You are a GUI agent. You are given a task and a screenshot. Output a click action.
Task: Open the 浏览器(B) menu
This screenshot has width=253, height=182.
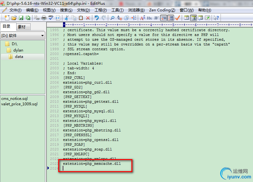pyautogui.click(x=136, y=10)
